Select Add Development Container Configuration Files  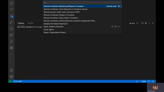coord(82,21)
